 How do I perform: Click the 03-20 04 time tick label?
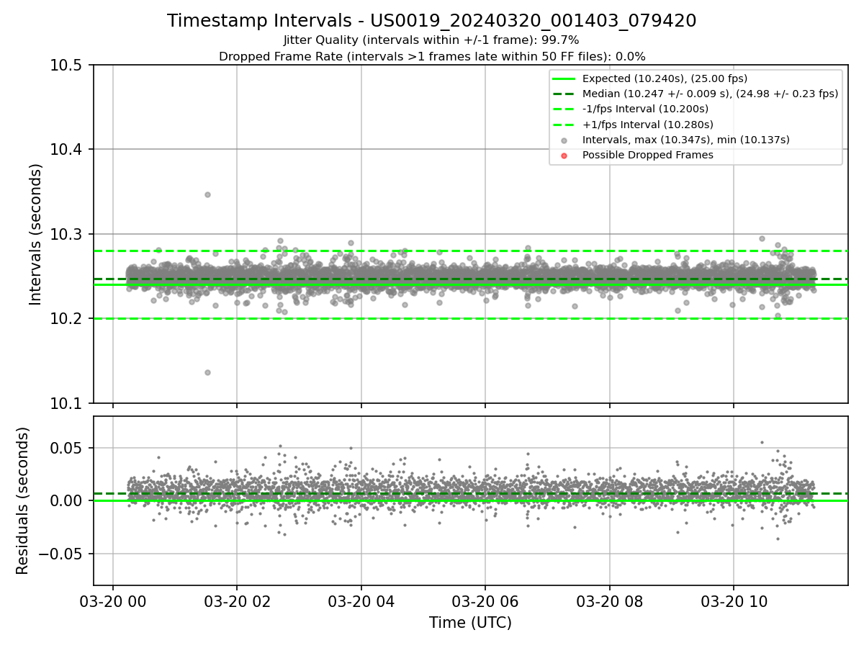pos(361,600)
